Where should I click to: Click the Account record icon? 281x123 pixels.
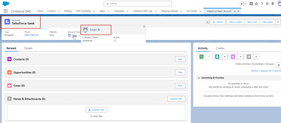[7, 22]
